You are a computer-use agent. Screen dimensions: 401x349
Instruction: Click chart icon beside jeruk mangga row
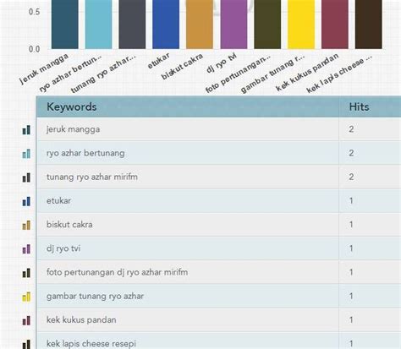(26, 130)
